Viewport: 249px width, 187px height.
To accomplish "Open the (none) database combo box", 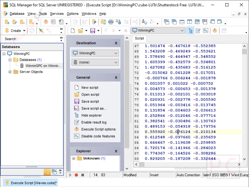I will tap(95, 62).
